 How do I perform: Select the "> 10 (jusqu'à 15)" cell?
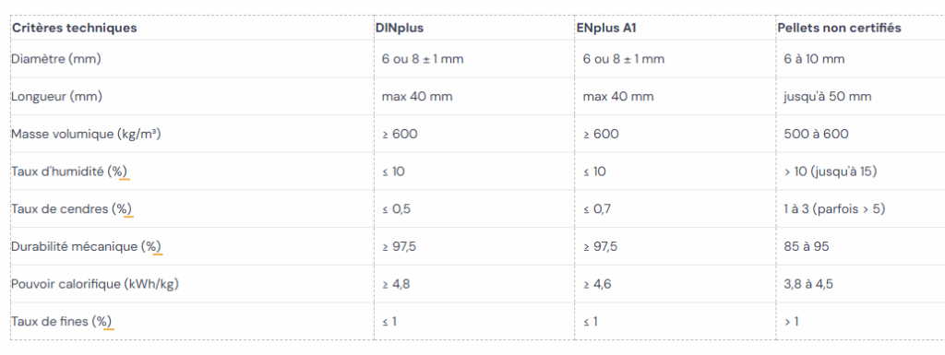[831, 172]
